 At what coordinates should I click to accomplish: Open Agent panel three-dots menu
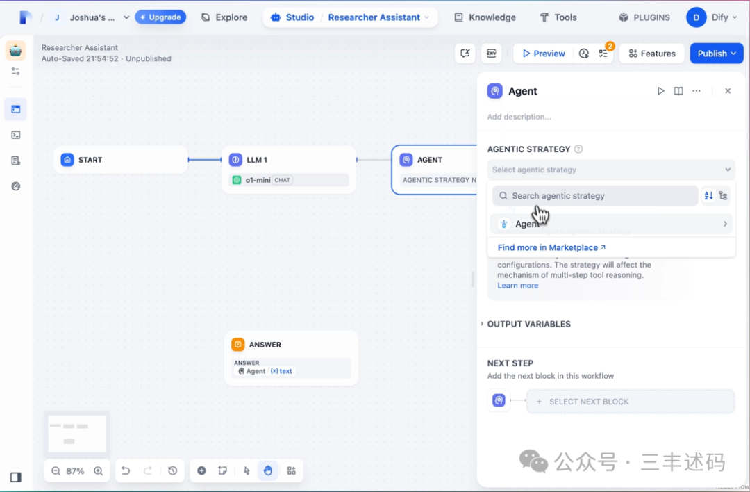pos(697,91)
